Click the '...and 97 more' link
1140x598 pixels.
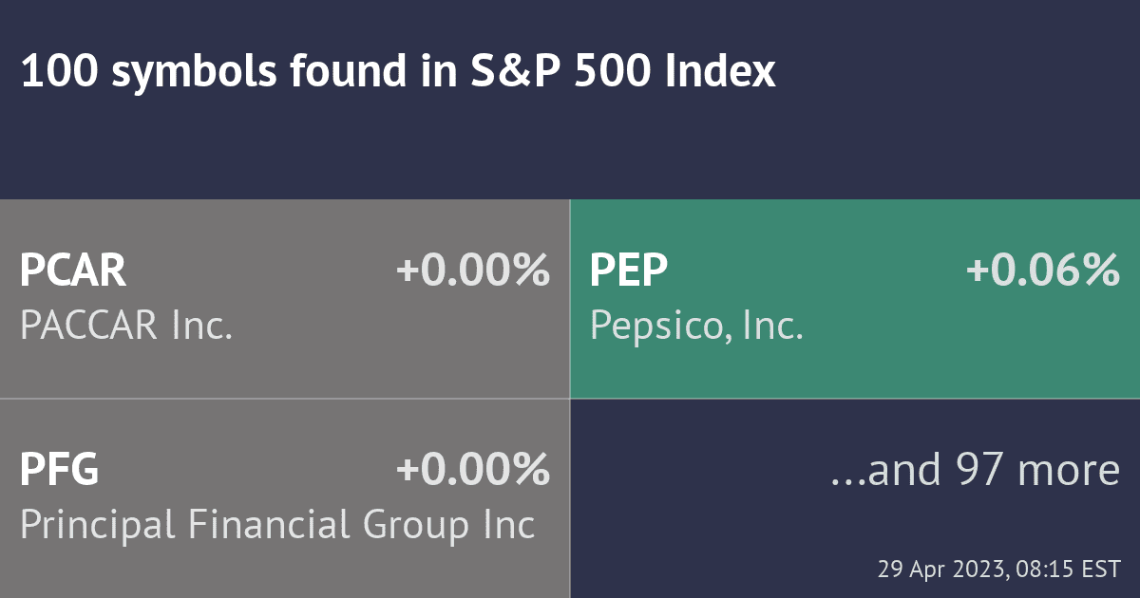click(x=975, y=470)
